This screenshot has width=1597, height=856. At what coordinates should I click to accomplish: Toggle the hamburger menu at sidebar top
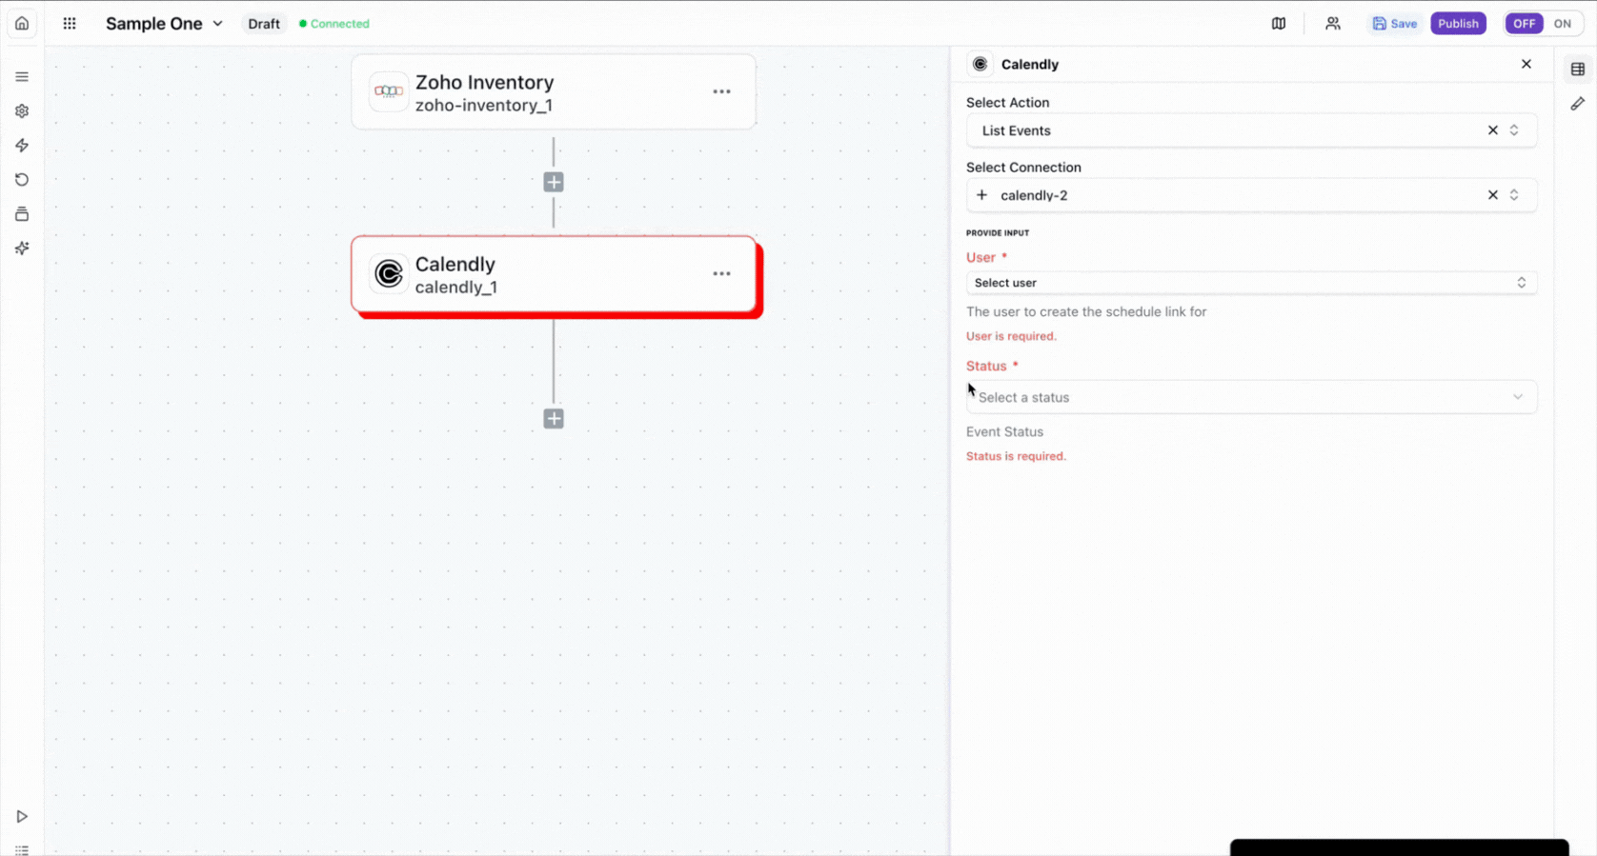(x=21, y=75)
